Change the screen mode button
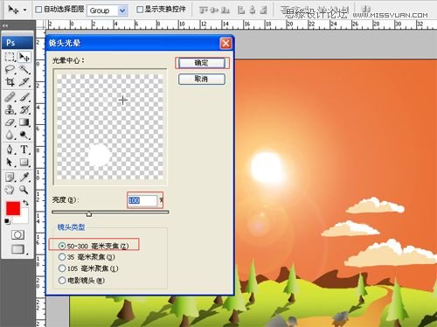Image resolution: width=437 pixels, height=327 pixels. tap(17, 249)
